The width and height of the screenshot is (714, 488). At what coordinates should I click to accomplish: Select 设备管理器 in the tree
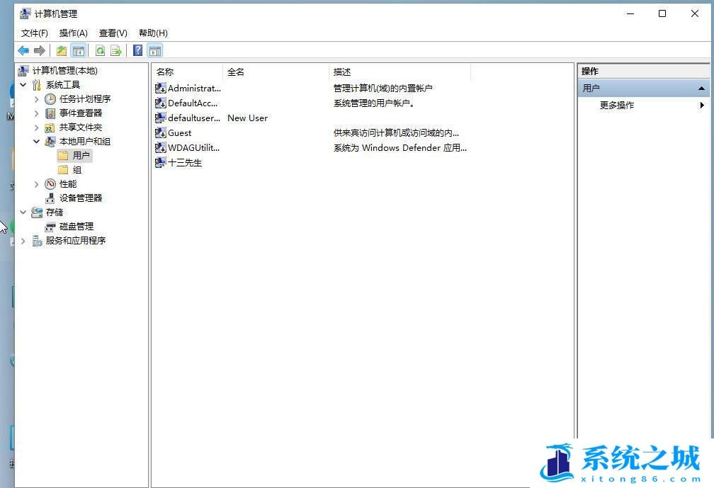80,198
